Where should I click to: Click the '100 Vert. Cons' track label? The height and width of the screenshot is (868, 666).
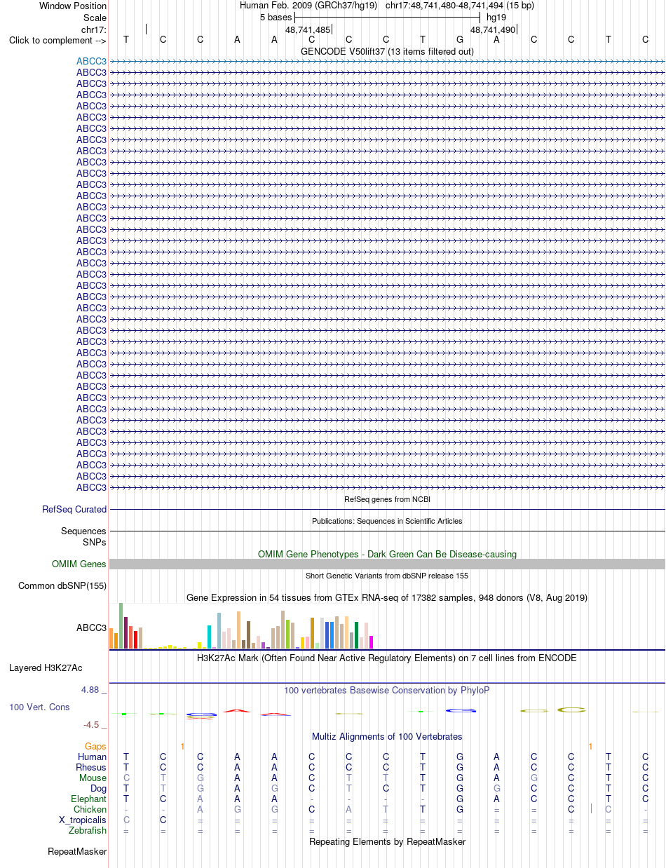point(39,707)
